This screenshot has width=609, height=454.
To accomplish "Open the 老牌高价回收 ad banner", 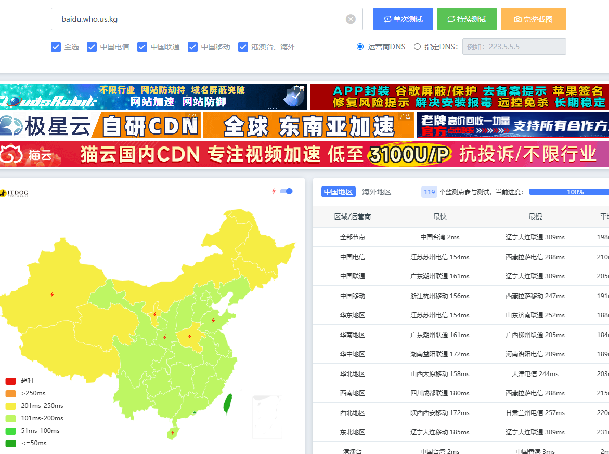I will pos(513,125).
